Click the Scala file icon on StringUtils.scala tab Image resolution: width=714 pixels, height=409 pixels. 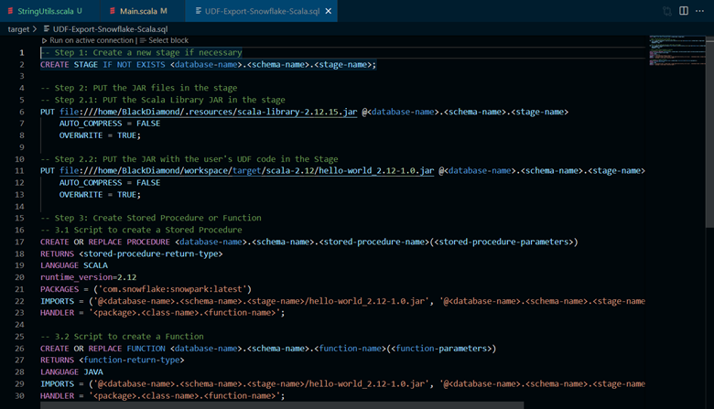click(10, 11)
